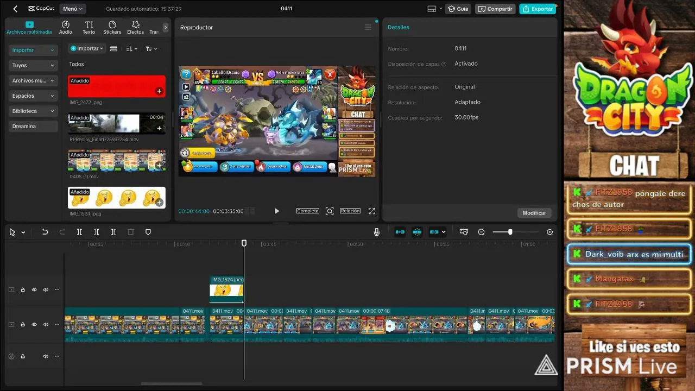Viewport: 695px width, 391px height.
Task: Expand the Biblioteca sidebar section
Action: click(x=33, y=111)
